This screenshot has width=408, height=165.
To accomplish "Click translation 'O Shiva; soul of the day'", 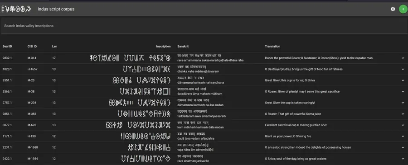I will tap(296, 159).
